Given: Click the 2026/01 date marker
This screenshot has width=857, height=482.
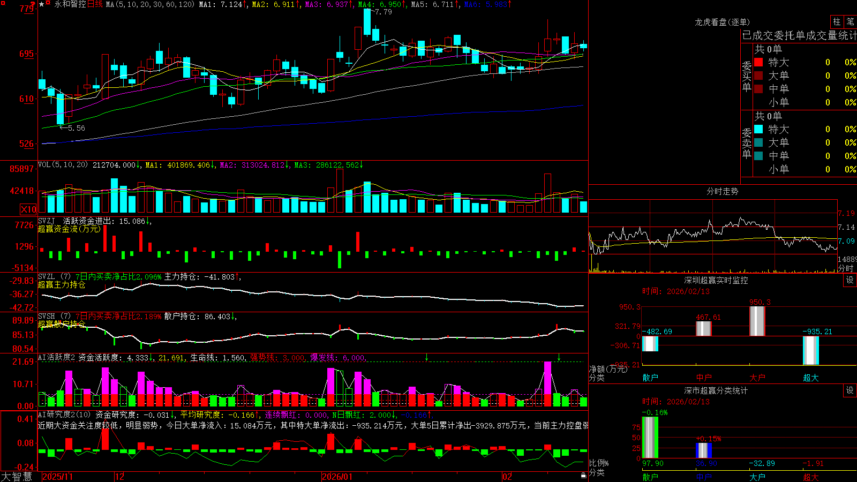Looking at the screenshot, I should (x=337, y=477).
